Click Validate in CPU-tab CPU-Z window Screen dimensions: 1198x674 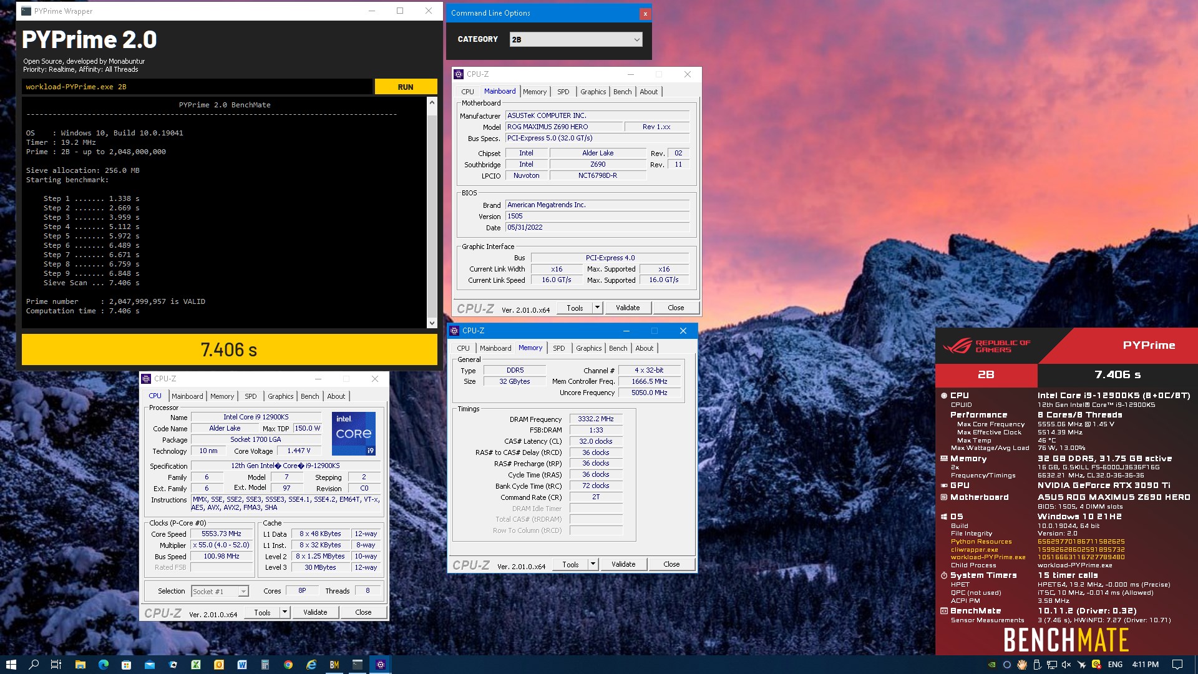(x=315, y=612)
